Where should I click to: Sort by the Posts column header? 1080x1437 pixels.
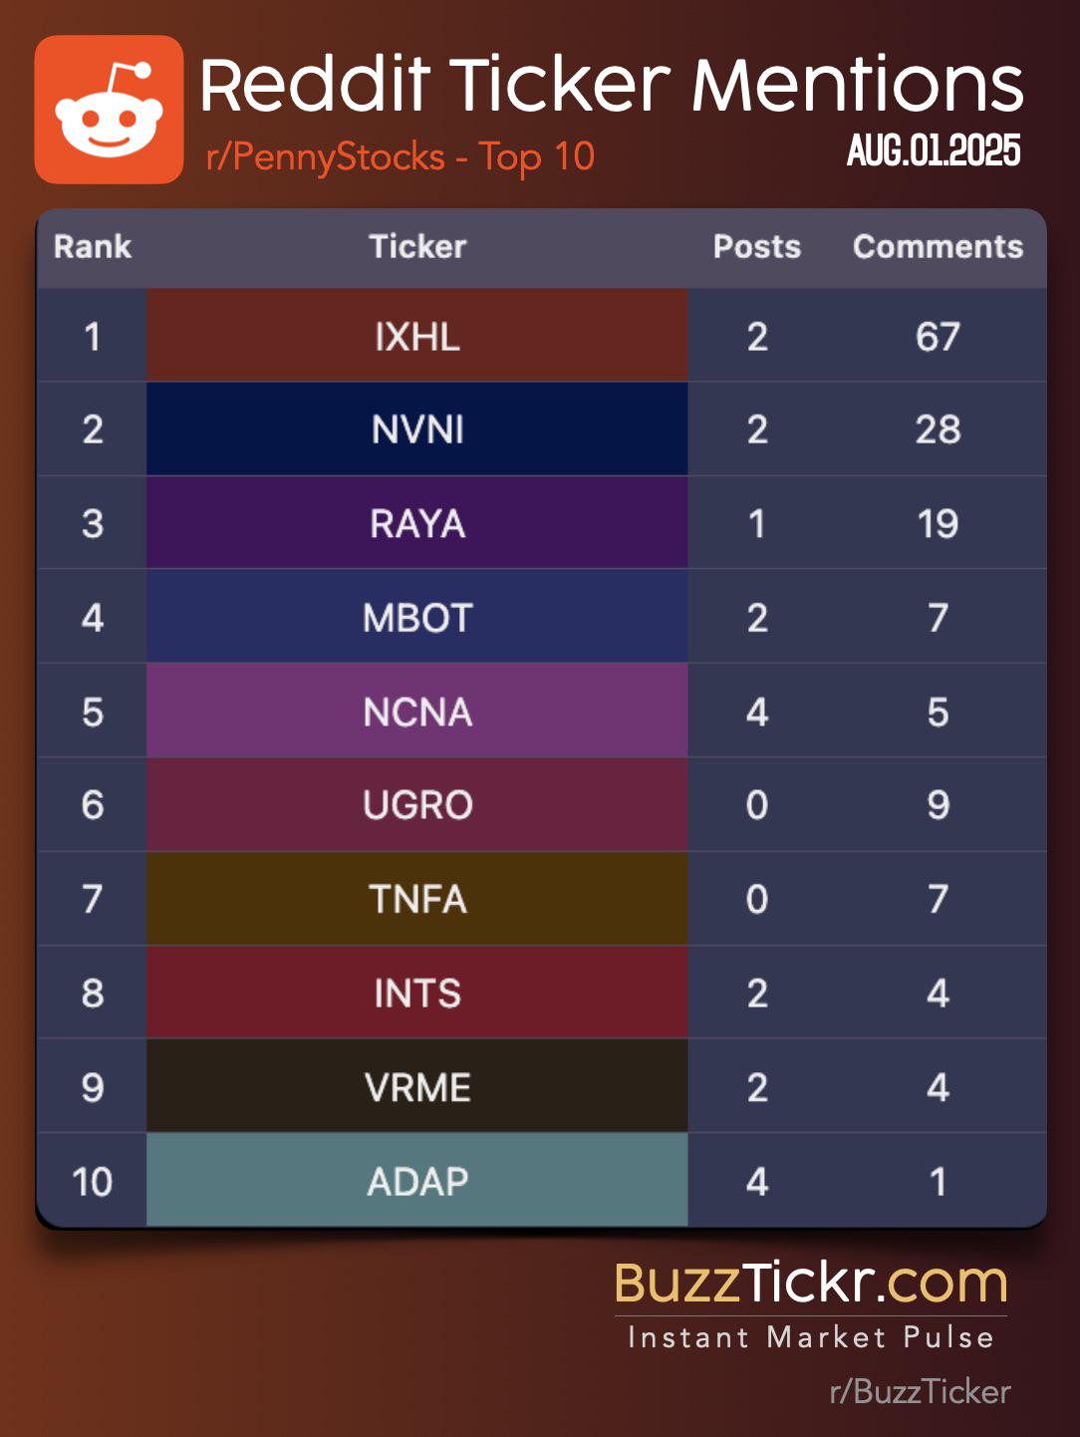tap(757, 247)
